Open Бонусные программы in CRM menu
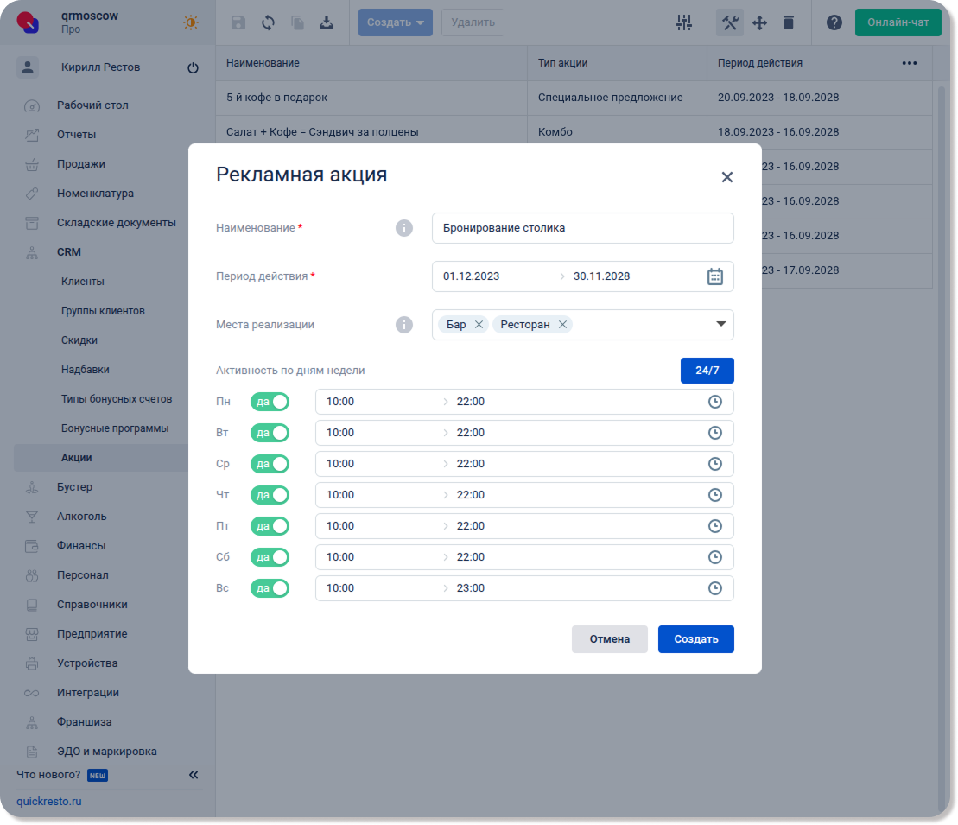This screenshot has width=958, height=825. click(115, 428)
